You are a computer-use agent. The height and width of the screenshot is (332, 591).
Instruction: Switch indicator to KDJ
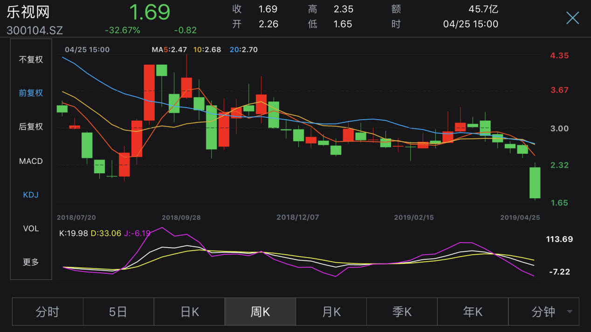pyautogui.click(x=31, y=195)
